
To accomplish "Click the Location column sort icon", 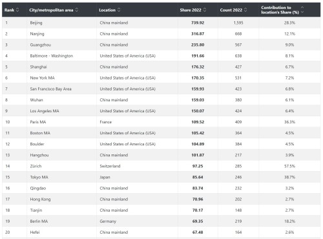I will [x=119, y=10].
